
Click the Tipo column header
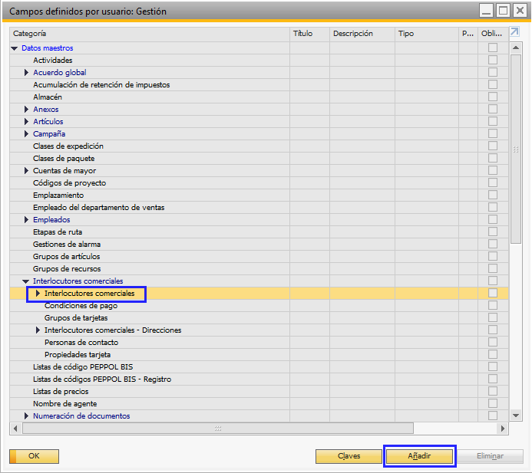427,34
